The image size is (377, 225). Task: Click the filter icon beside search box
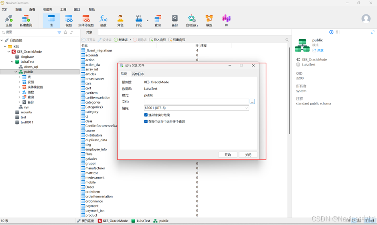[59, 32]
